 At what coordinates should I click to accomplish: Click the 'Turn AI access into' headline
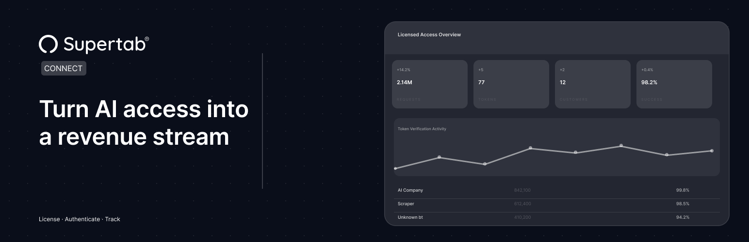(144, 108)
